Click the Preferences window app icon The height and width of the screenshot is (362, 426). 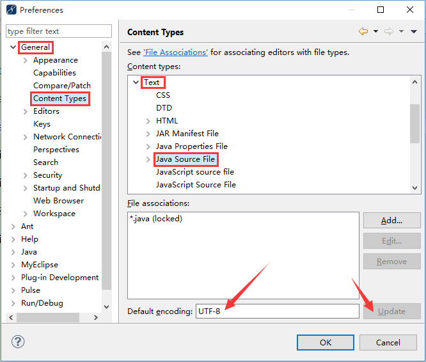coord(12,10)
